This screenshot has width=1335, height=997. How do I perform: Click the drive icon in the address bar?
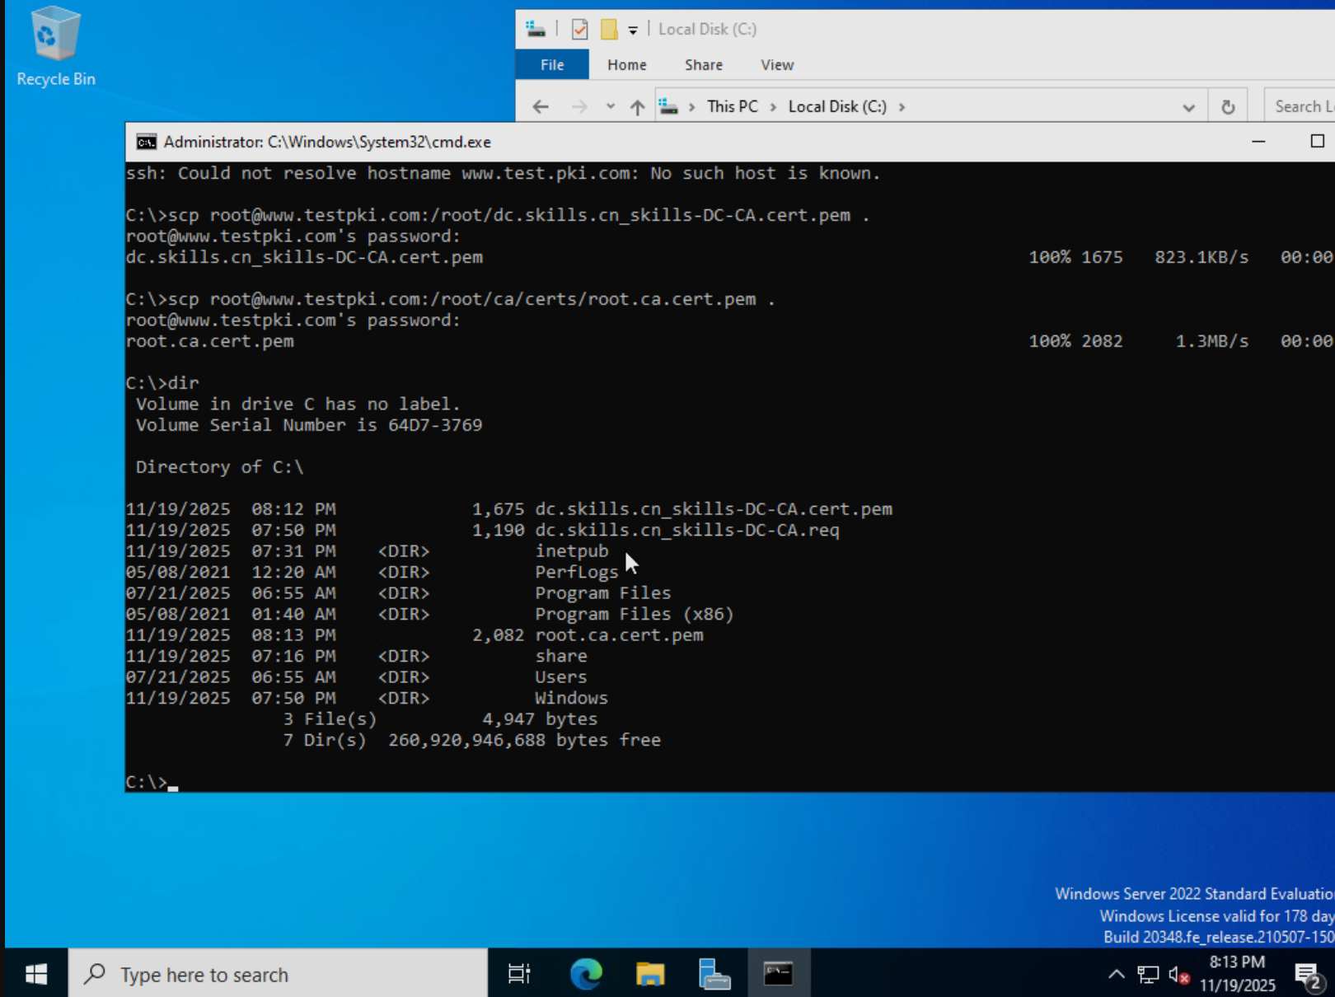(668, 106)
